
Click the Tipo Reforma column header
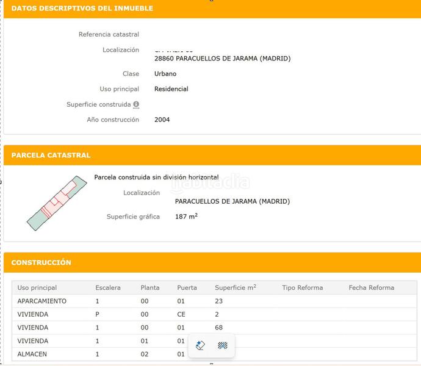click(x=303, y=288)
